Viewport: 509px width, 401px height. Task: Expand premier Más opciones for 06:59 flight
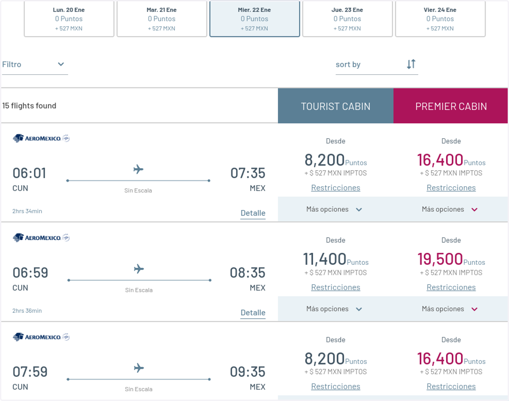pos(451,309)
